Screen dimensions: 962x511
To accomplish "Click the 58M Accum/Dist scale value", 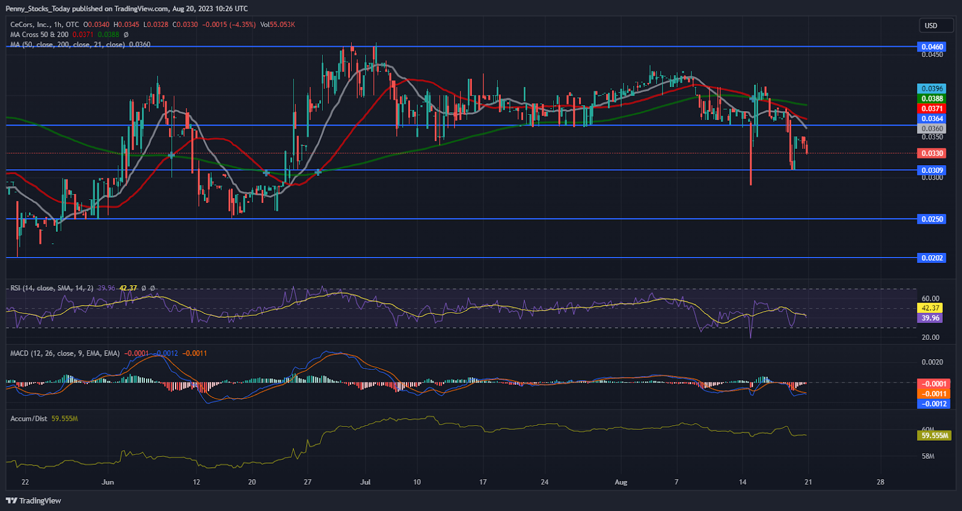I will (928, 456).
